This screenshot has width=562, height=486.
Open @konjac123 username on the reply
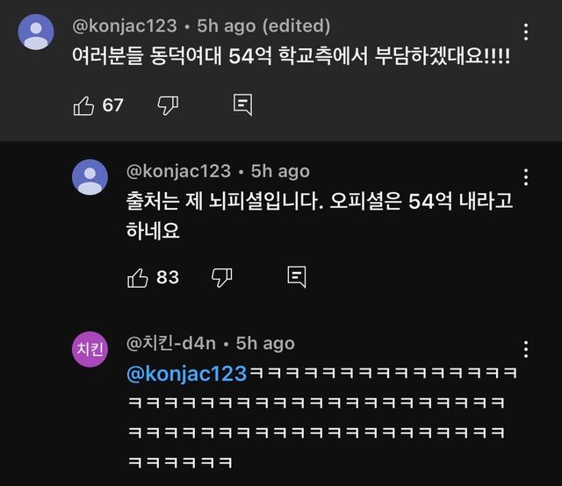click(178, 170)
